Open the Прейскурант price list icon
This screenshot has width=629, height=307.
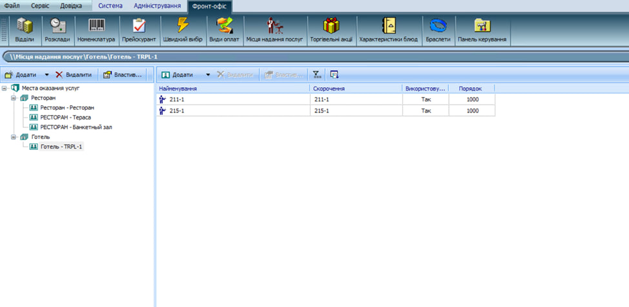point(139,30)
